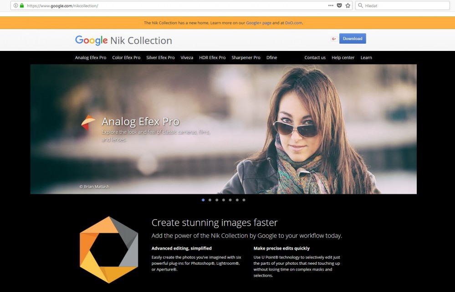Viewport: 455px width, 292px height.
Task: Click the Analog Efex Pro banner logo icon
Action: [88, 122]
